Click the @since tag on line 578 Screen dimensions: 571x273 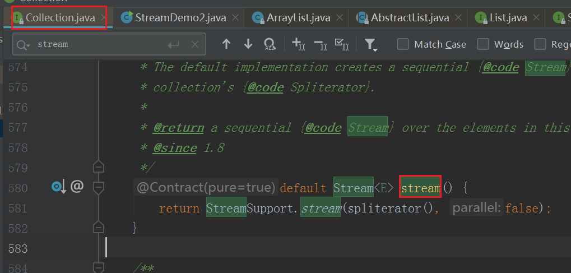click(175, 147)
